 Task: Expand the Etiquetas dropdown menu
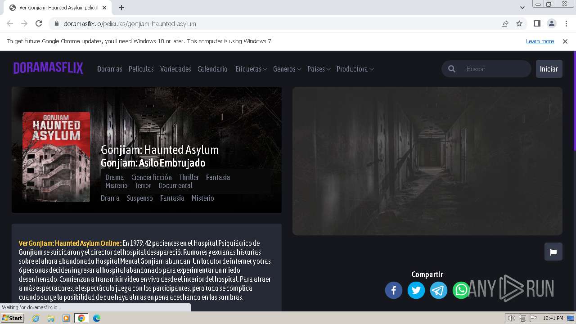251,69
